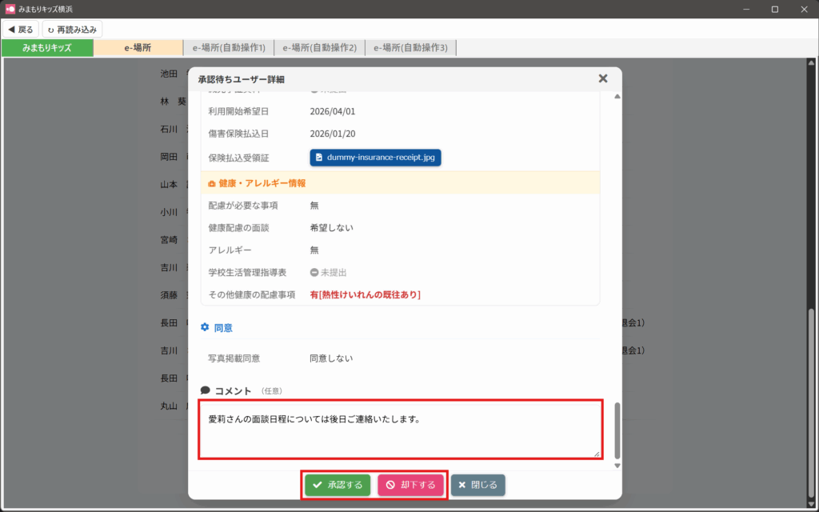Viewport: 819px width, 512px height.
Task: Click the speech bubble icon beside コメント
Action: pyautogui.click(x=206, y=390)
